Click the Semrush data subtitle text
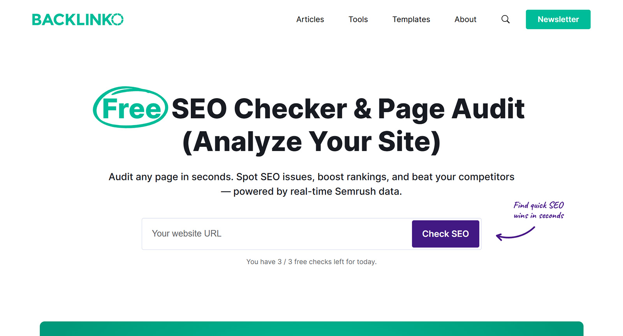Viewport: 623px width, 336px height. pyautogui.click(x=311, y=184)
